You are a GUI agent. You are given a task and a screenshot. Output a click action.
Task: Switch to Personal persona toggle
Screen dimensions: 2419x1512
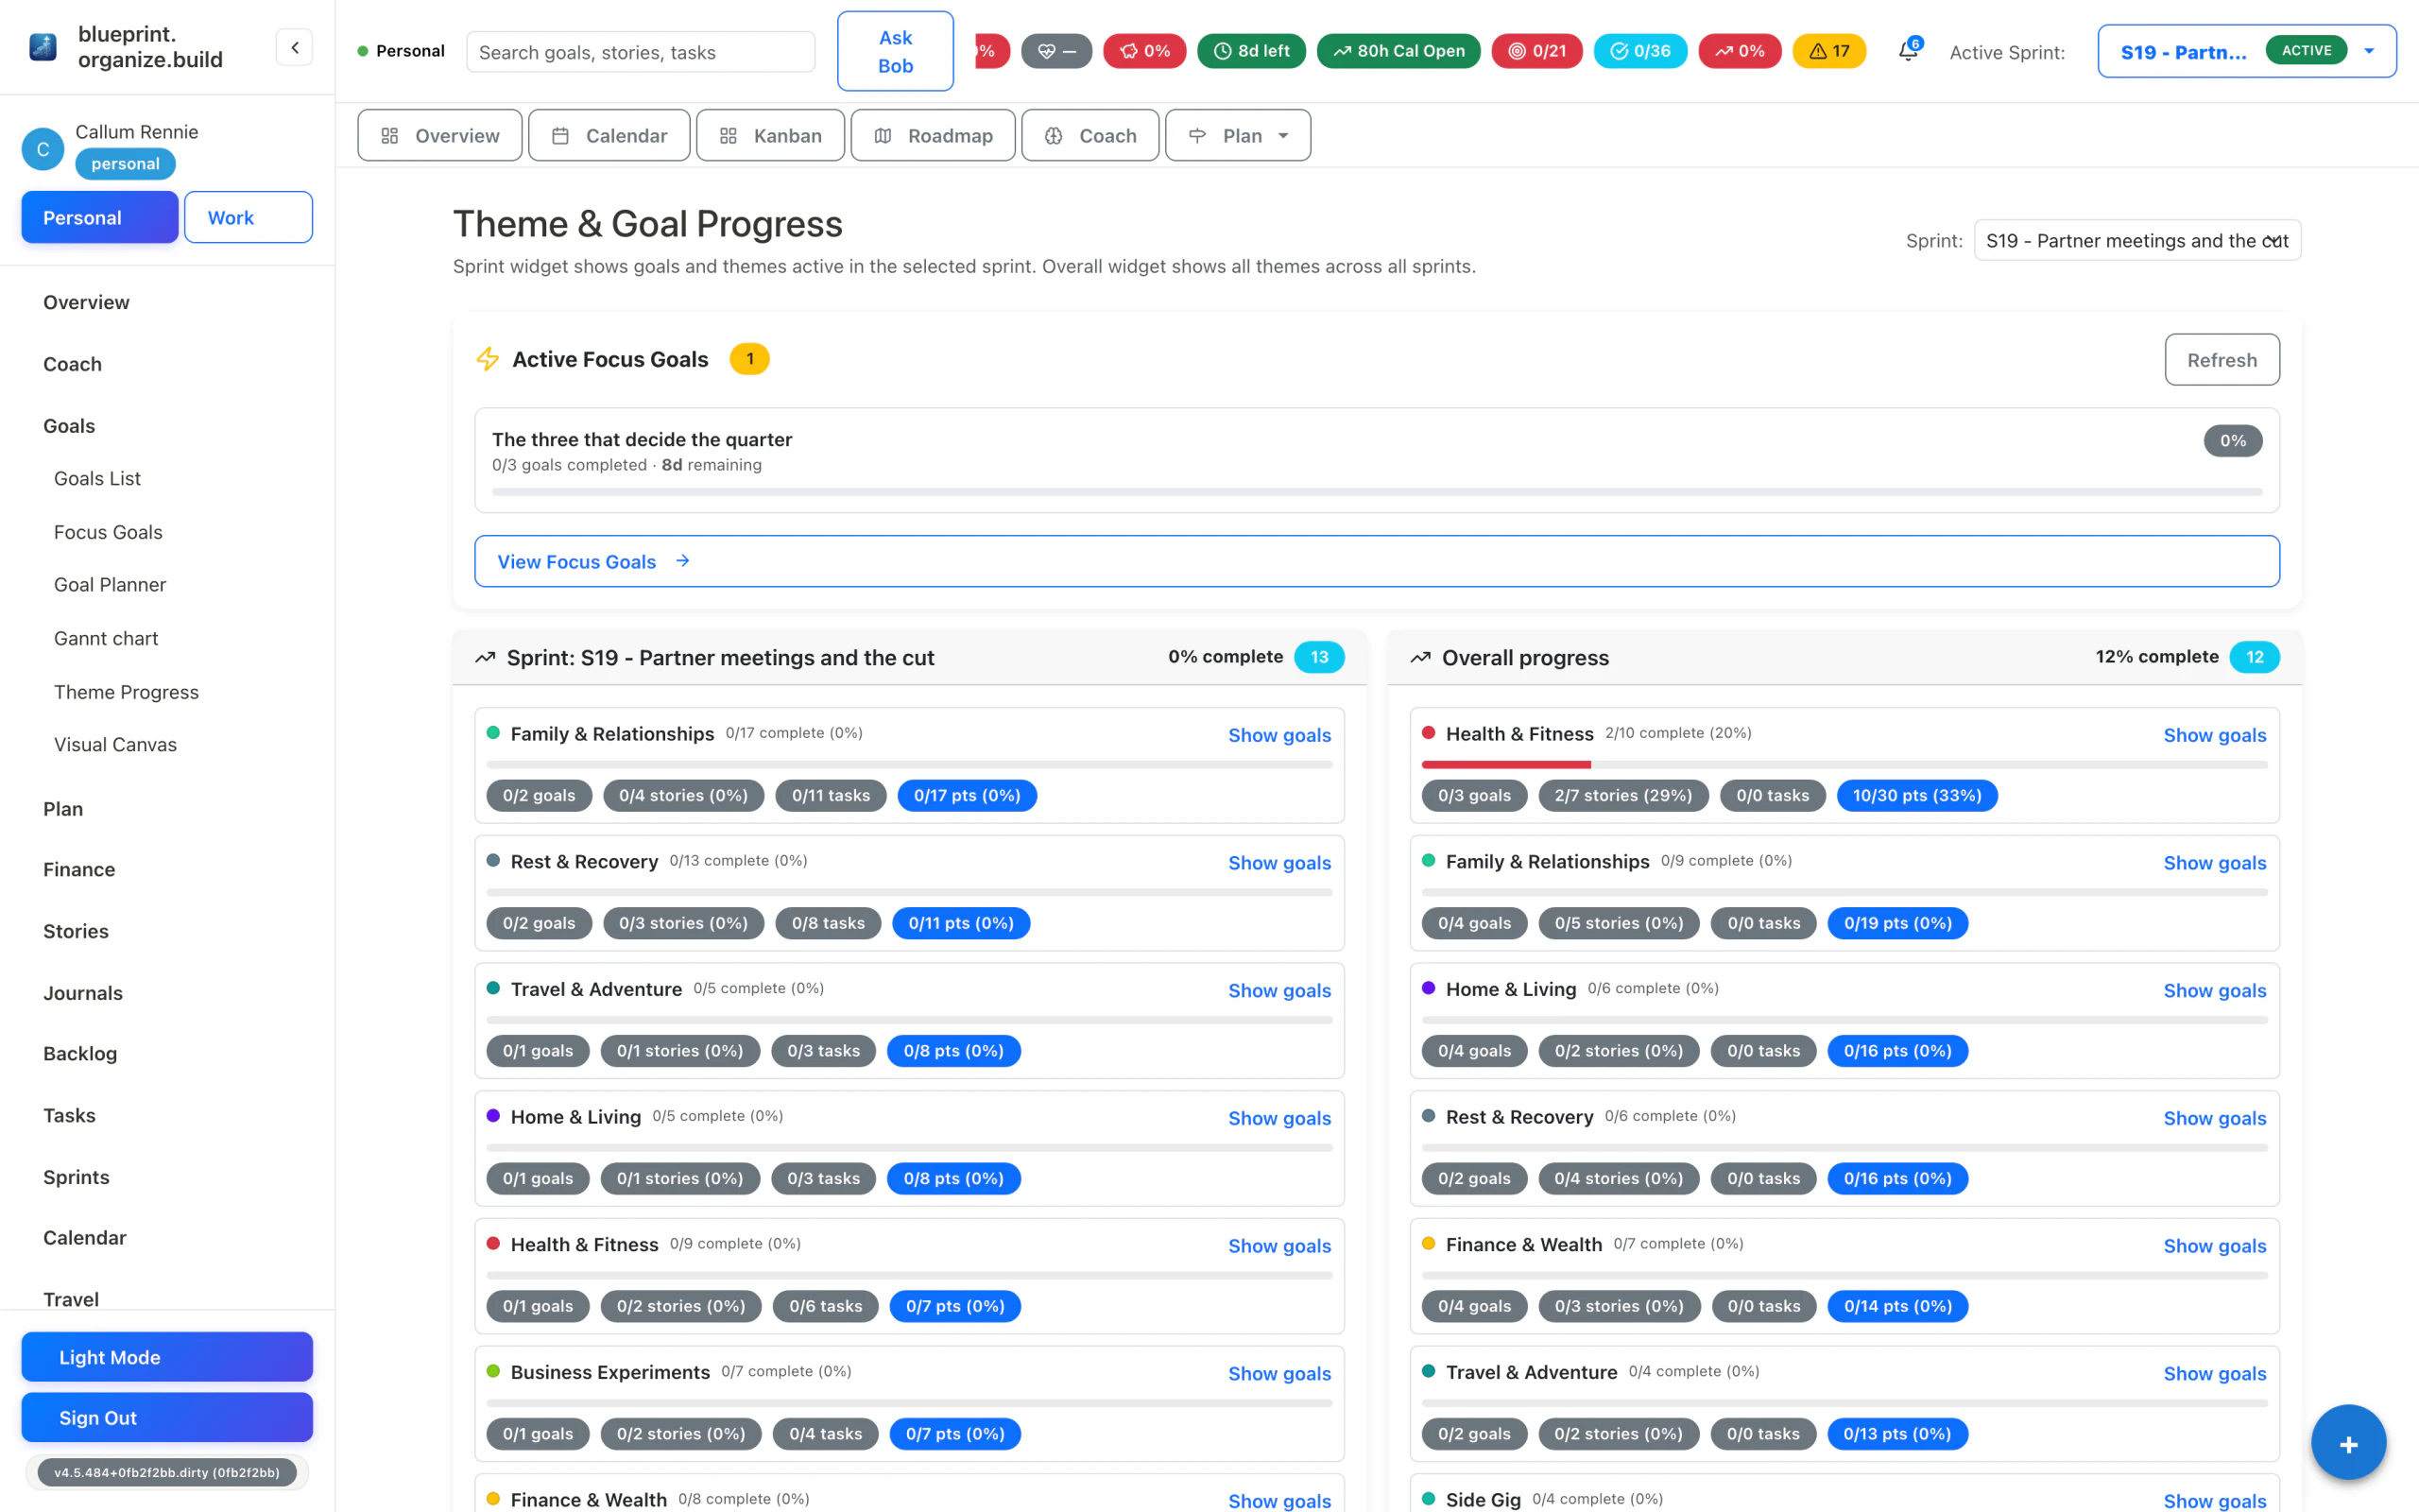[100, 217]
